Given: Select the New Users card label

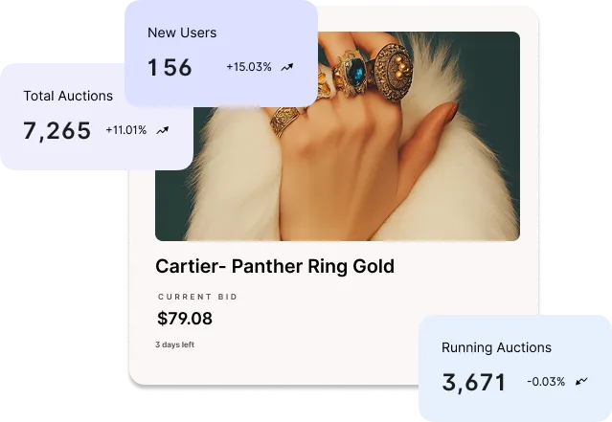Looking at the screenshot, I should click(182, 33).
